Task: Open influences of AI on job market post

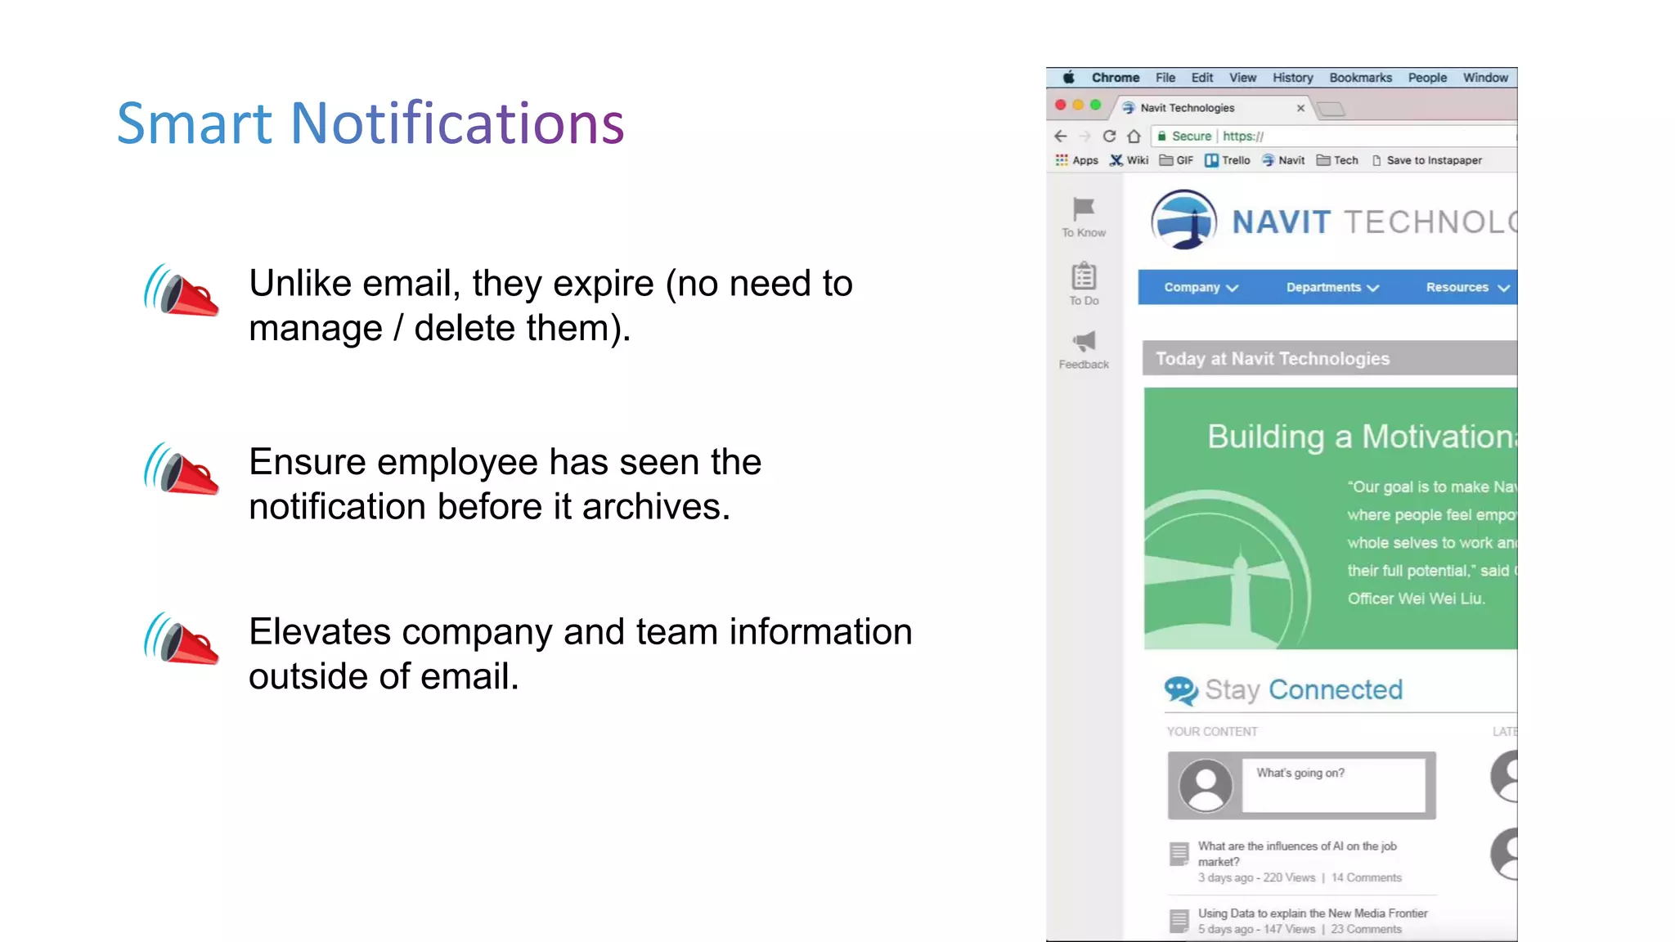Action: (x=1297, y=854)
